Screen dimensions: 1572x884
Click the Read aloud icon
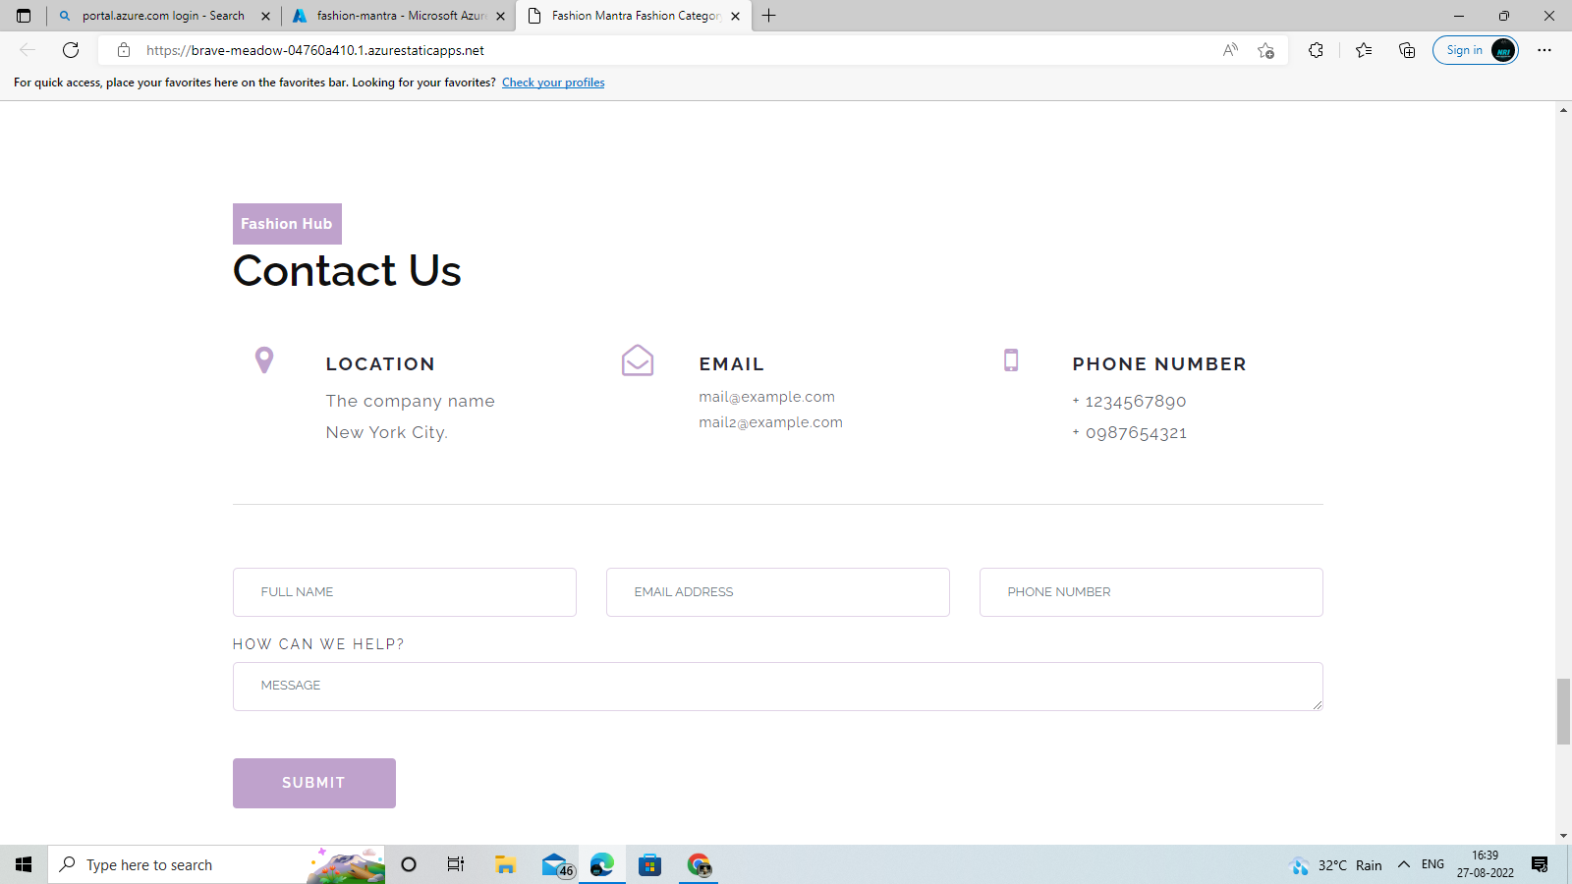[x=1229, y=50]
